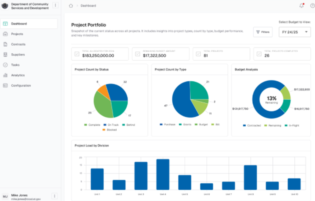Open the help question mark icon
The height and width of the screenshot is (201, 315).
pos(312,6)
